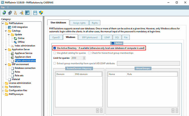Click the Rule column header
Image resolution: width=189 pixels, height=116 pixels.
coord(152,74)
